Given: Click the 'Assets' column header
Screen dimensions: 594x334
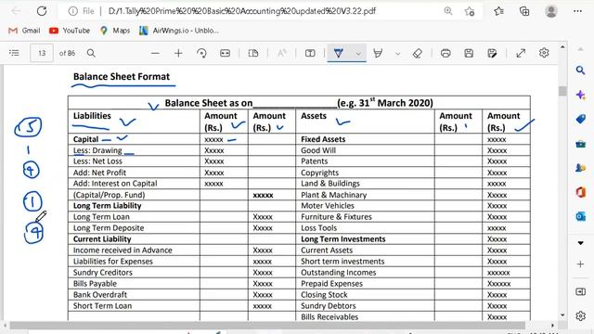Looking at the screenshot, I should pos(314,116).
